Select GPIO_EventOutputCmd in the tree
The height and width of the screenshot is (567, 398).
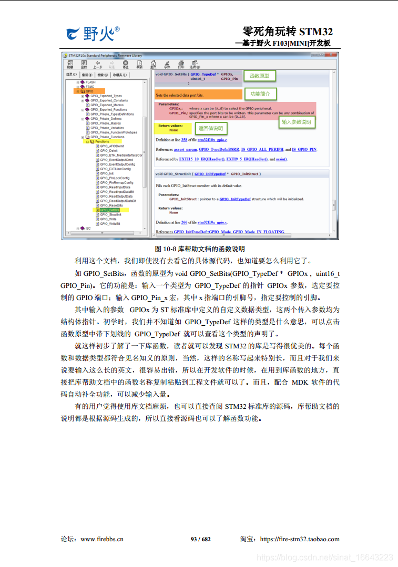pos(117,160)
